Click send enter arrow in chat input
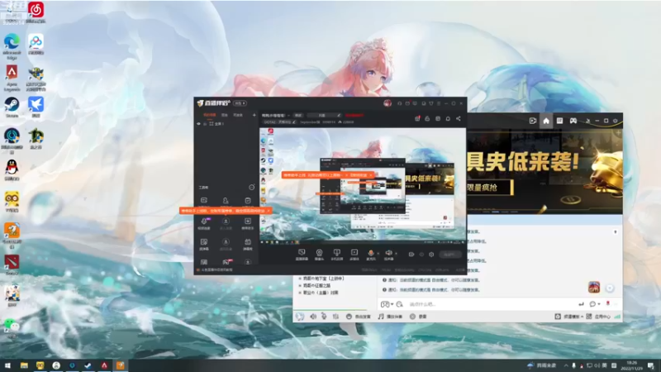This screenshot has width=661, height=372. (x=581, y=304)
